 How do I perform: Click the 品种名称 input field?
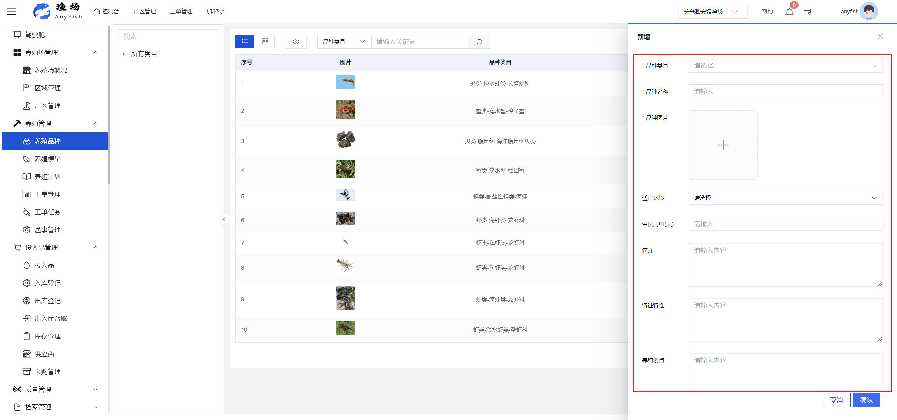[785, 92]
